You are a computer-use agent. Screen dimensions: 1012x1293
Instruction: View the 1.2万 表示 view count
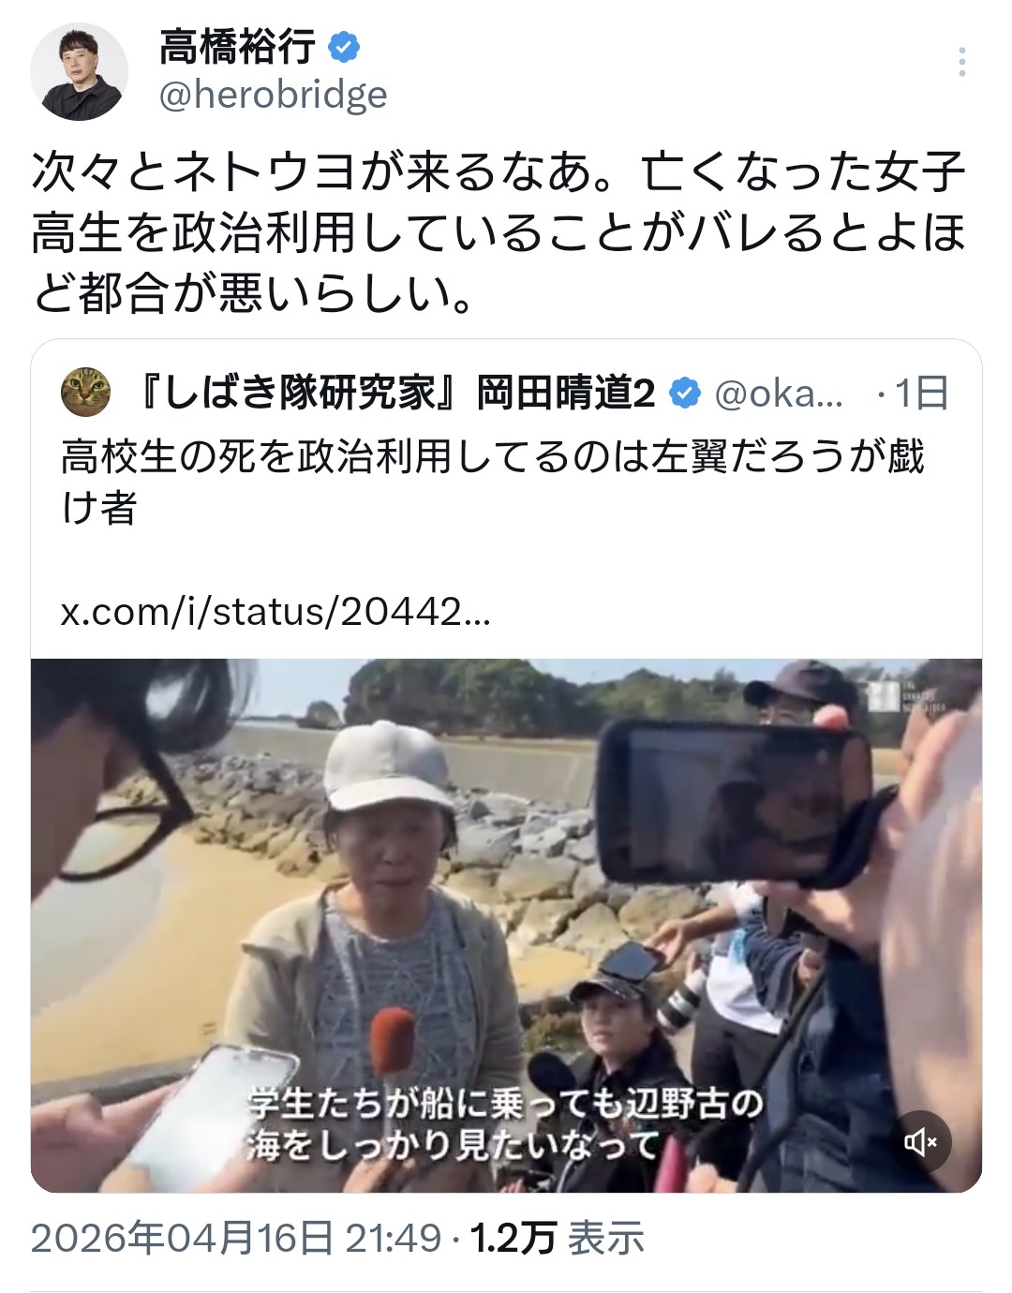(557, 1238)
